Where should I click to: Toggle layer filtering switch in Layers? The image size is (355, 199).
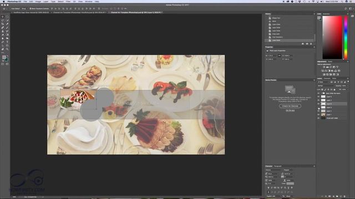(x=348, y=81)
